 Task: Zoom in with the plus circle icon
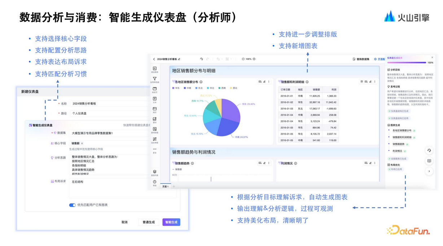[254, 59]
